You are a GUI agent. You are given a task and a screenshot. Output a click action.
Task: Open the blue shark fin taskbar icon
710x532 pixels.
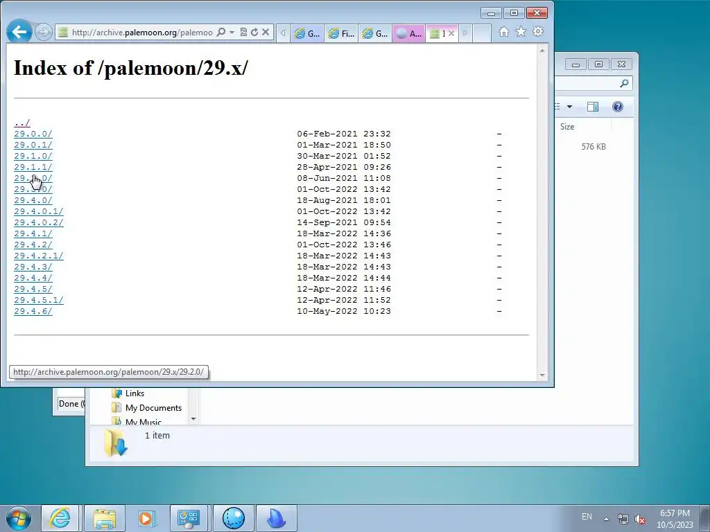[277, 518]
